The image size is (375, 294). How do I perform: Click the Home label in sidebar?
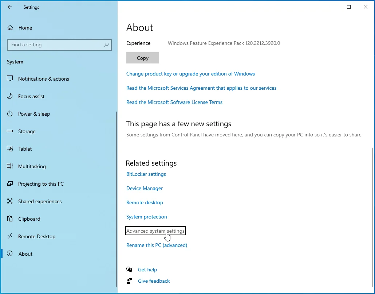coord(25,28)
